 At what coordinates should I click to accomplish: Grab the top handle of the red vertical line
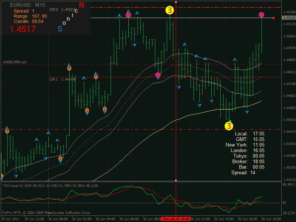[176, 2]
